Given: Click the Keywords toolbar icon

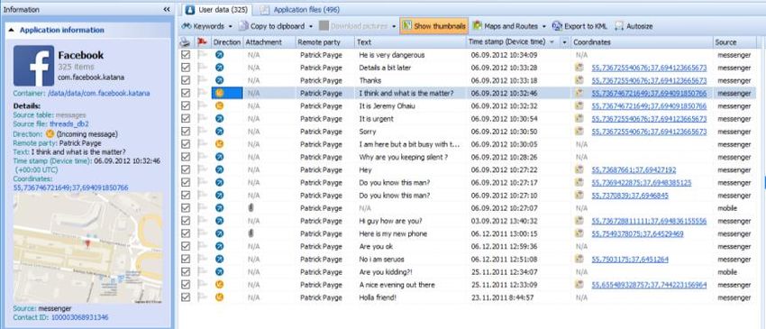Looking at the screenshot, I should tap(187, 26).
